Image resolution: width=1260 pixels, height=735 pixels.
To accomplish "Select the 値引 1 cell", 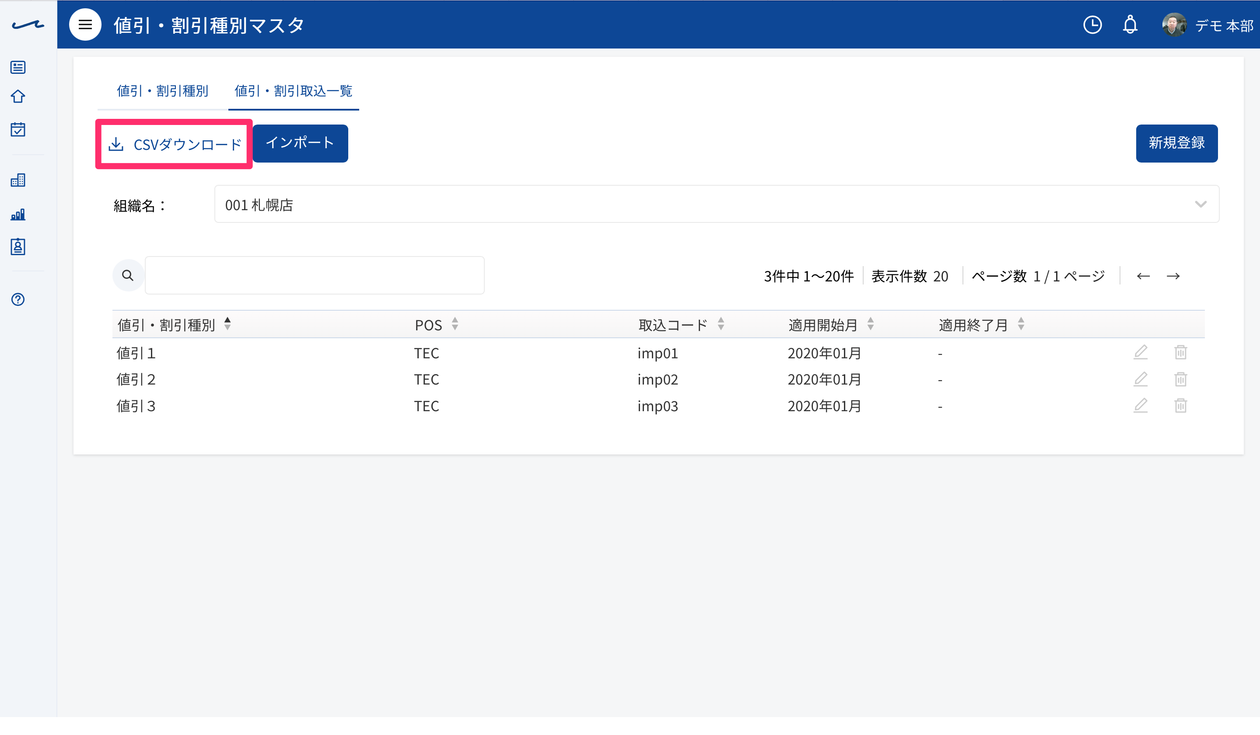I will [x=136, y=354].
